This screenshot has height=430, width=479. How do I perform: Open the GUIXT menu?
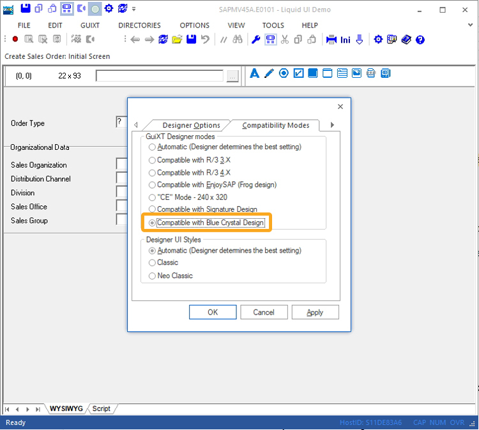coord(90,26)
